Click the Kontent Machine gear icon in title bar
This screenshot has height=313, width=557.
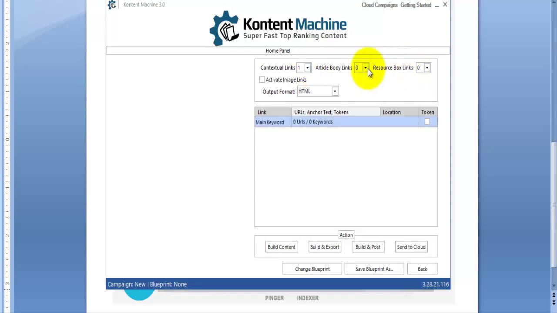click(x=112, y=5)
